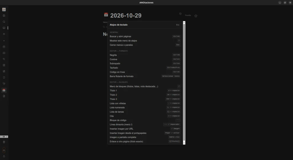Click the 'Tachado' shortcut label
Image resolution: width=293 pixels, height=160 pixels.
[114, 68]
